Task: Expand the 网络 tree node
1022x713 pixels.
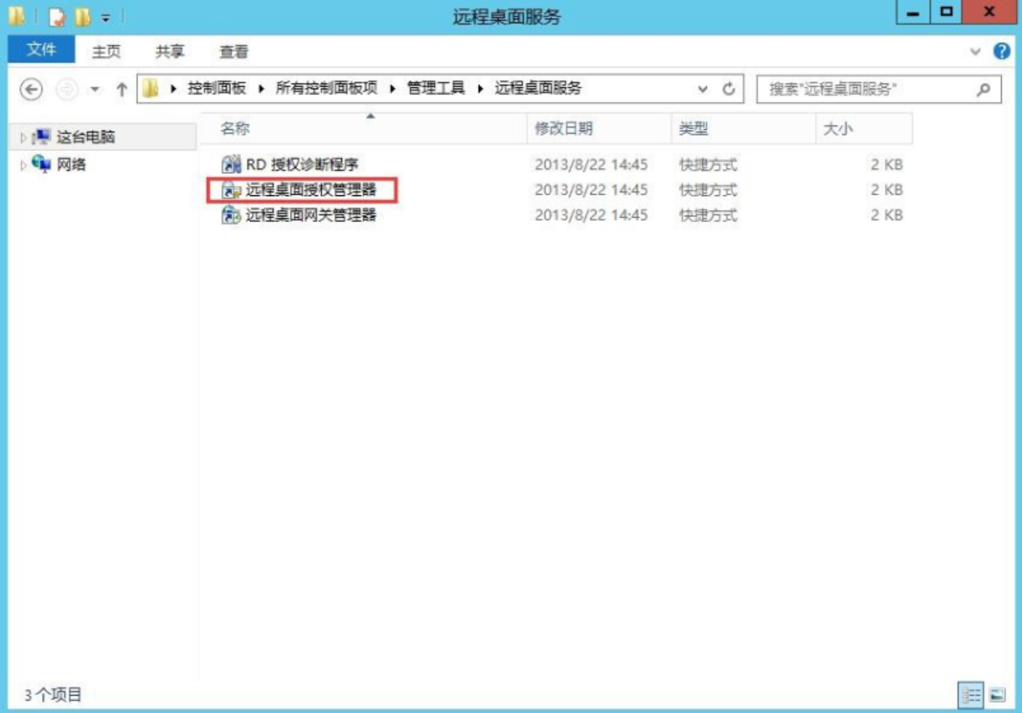Action: tap(23, 165)
